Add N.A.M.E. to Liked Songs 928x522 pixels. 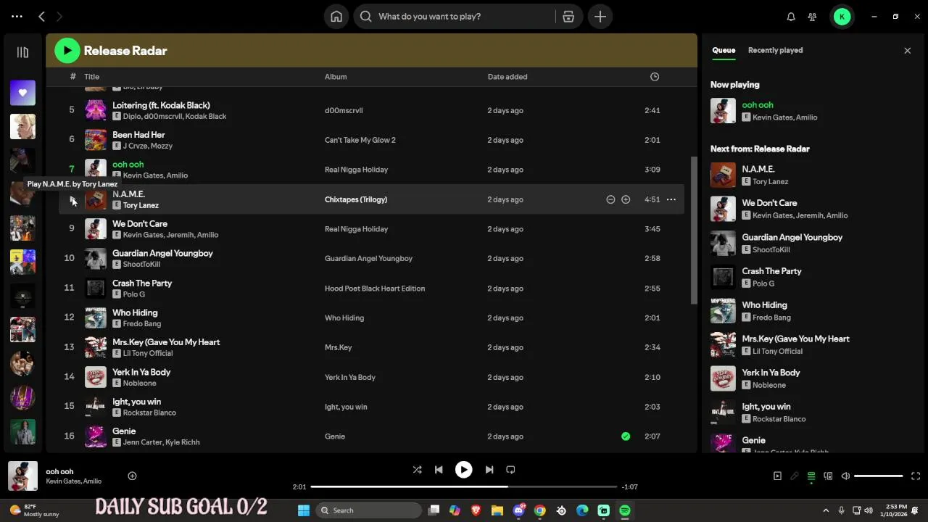pos(626,199)
